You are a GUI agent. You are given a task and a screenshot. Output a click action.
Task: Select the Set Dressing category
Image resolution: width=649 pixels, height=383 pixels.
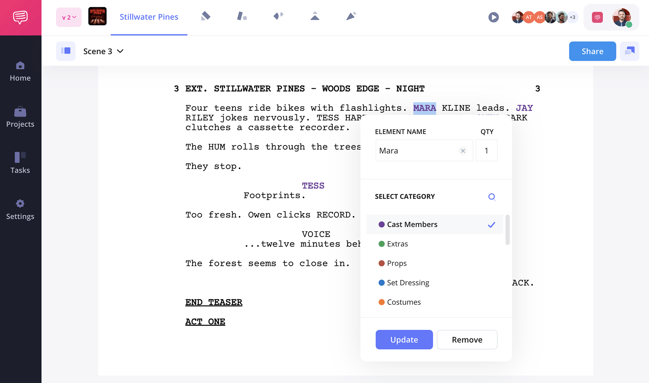click(435, 283)
